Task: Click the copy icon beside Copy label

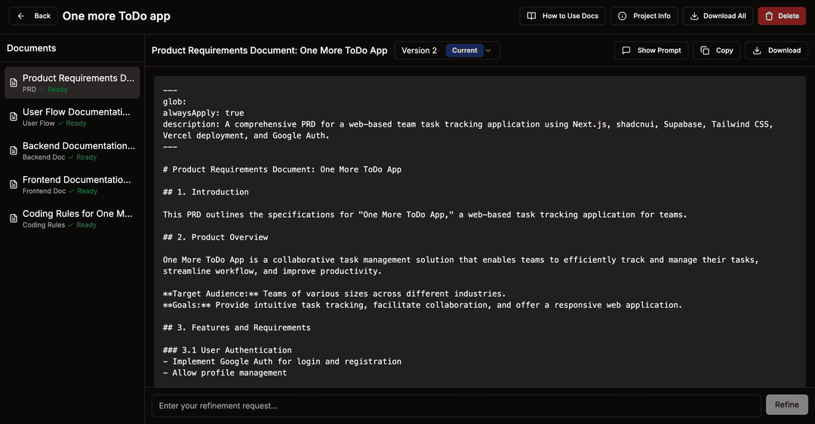Action: coord(705,50)
